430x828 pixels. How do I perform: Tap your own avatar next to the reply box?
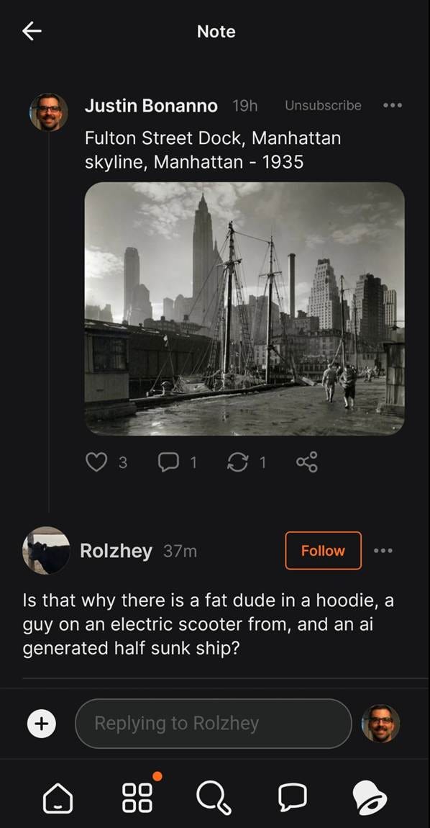tap(382, 724)
